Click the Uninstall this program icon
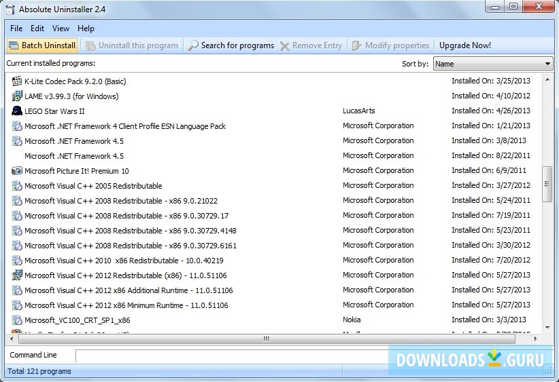The image size is (559, 382). tap(90, 45)
